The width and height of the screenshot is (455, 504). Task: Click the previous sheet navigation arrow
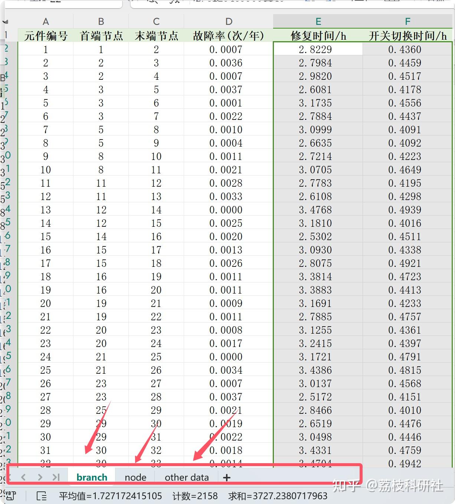click(x=23, y=477)
